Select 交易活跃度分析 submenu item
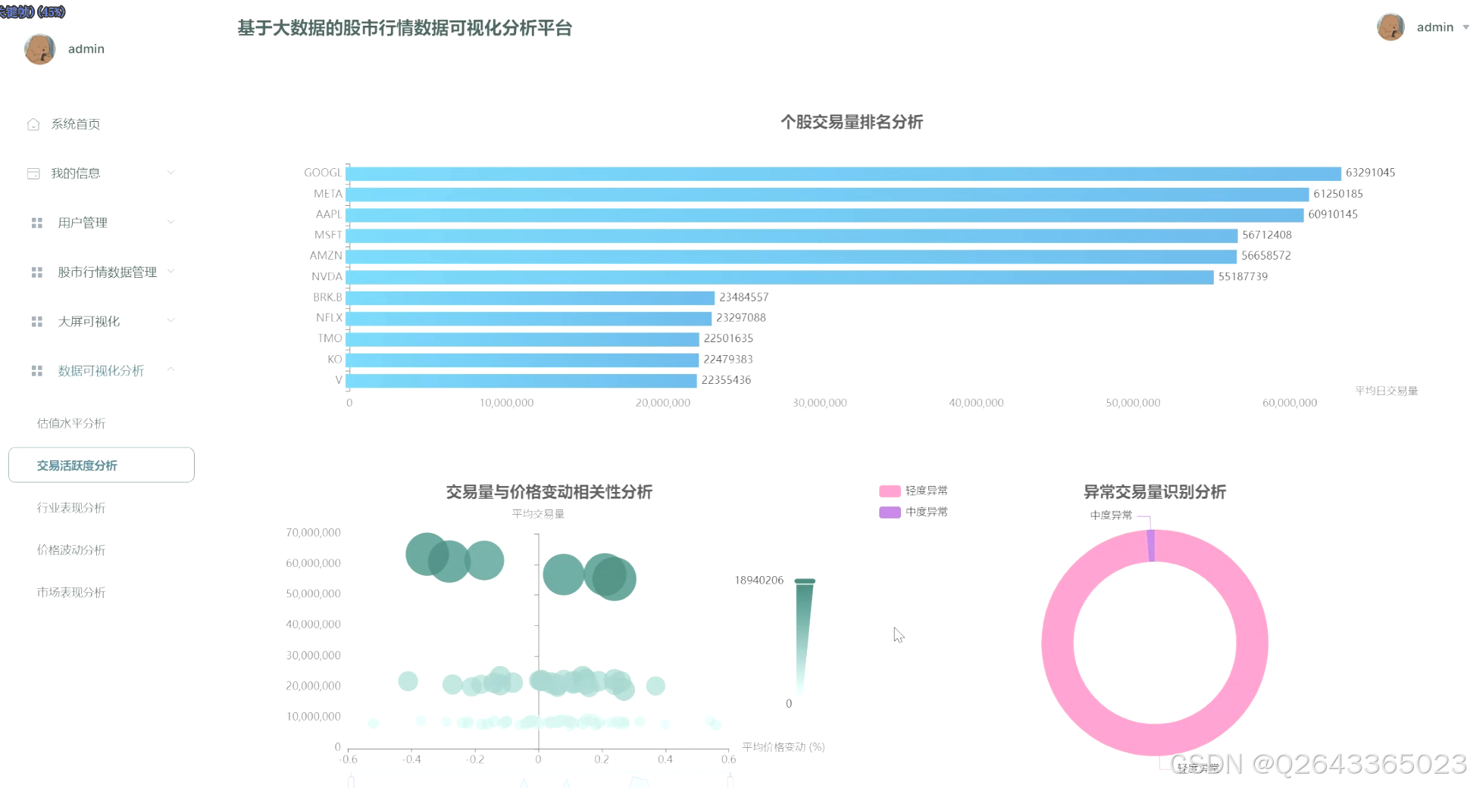This screenshot has width=1470, height=788. pyautogui.click(x=102, y=465)
